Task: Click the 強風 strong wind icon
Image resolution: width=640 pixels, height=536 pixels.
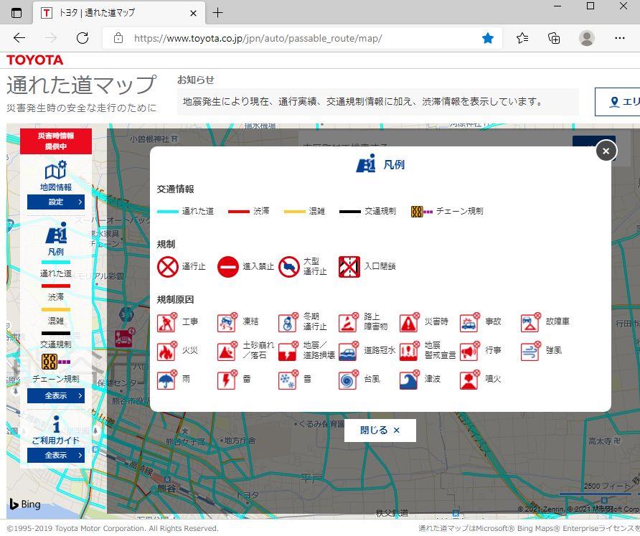Action: click(x=531, y=351)
